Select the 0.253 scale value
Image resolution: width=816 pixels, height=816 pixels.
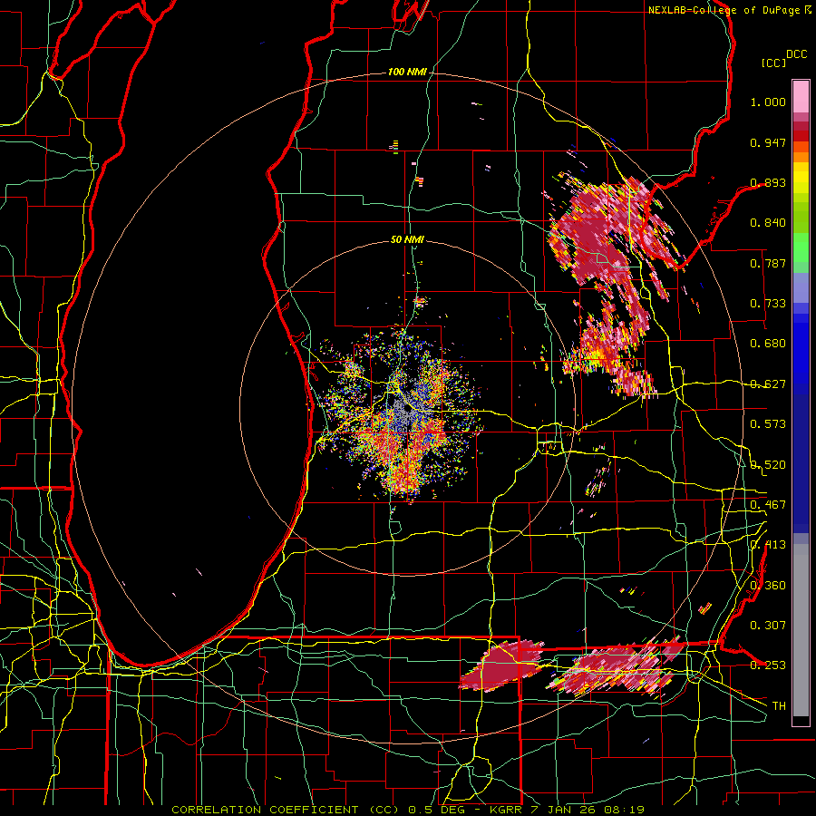(768, 665)
